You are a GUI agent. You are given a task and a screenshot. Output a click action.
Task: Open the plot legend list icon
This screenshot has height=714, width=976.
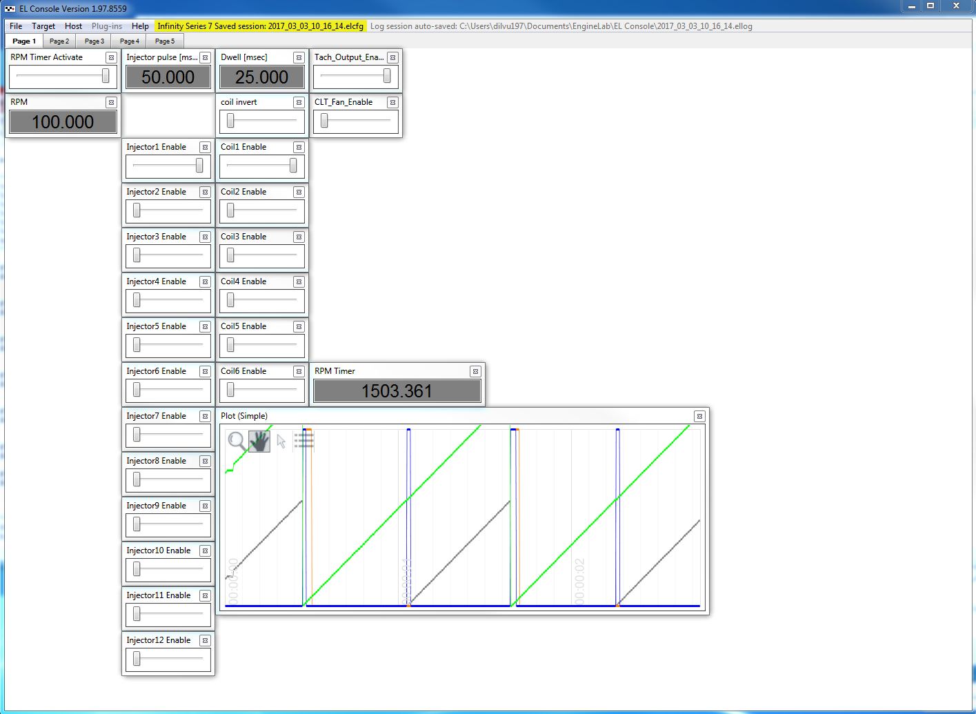tap(303, 440)
